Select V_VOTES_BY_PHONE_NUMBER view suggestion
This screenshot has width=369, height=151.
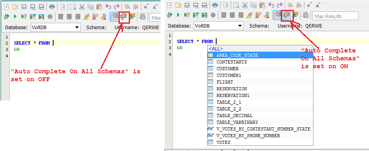260,136
